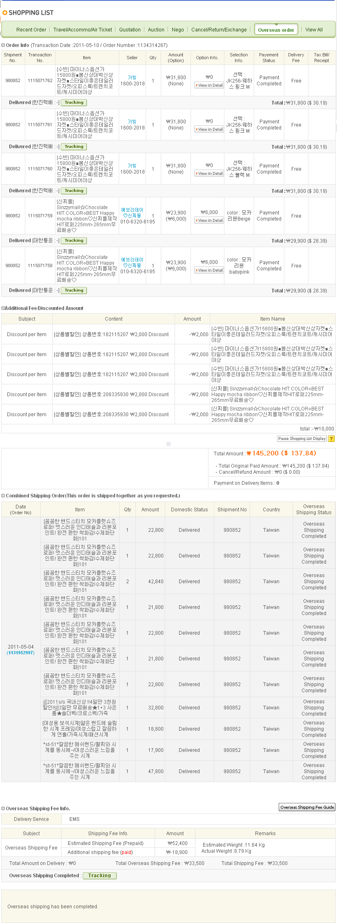The height and width of the screenshot is (923, 337).
Task: Click the Total Overseas Shipping Fee ₩33,500 text
Action: pyautogui.click(x=160, y=863)
